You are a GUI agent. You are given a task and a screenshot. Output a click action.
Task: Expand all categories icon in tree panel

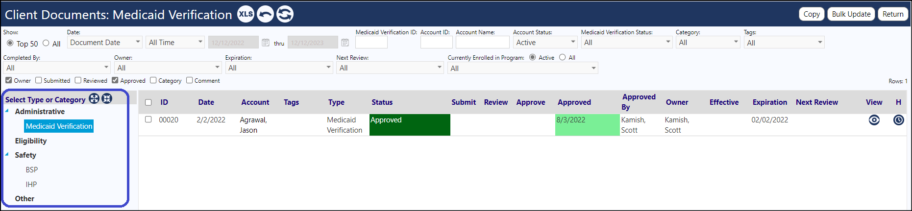(x=94, y=99)
